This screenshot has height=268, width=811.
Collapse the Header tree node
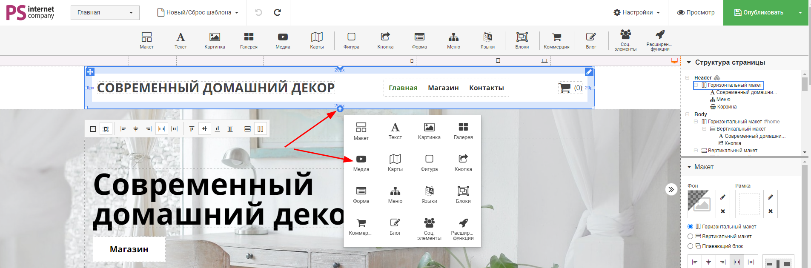pyautogui.click(x=687, y=78)
